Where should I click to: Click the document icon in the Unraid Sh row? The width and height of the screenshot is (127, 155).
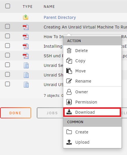tap(26, 75)
